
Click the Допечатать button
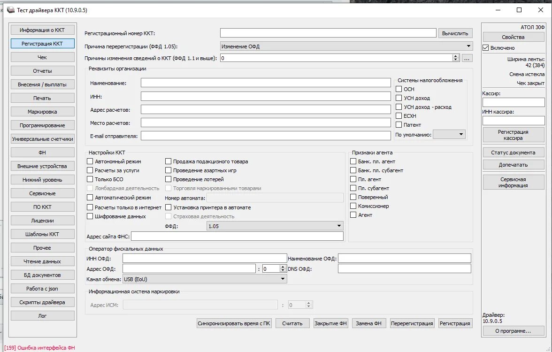click(514, 165)
